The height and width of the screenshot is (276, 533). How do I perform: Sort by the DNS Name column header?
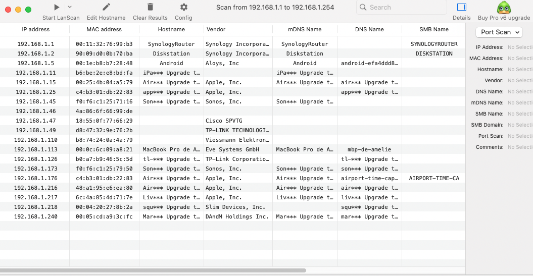pos(369,30)
